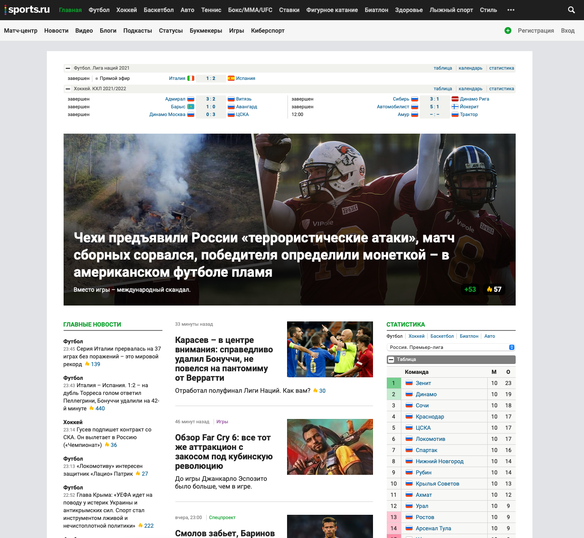The width and height of the screenshot is (584, 538).
Task: Click the Finland flag next to Йокерит
Action: [455, 107]
